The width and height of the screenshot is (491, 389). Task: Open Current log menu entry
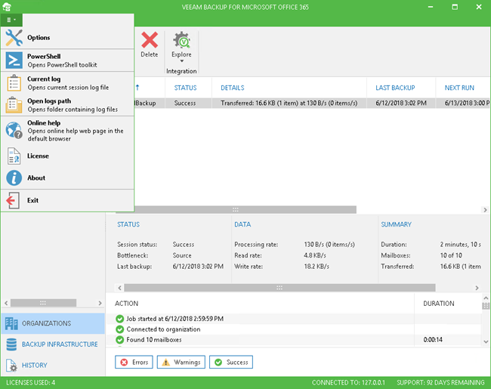(x=67, y=83)
